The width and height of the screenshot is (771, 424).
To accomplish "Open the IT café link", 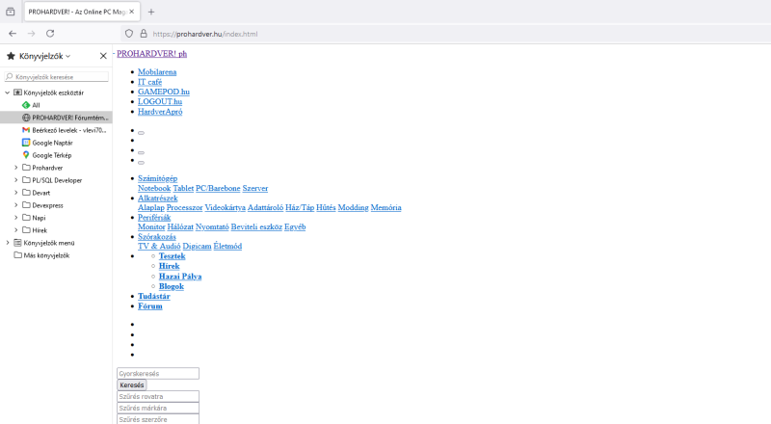I will (149, 82).
